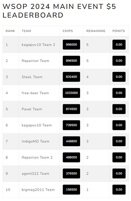
Task: Click the POINTS column header
Action: 119,31
